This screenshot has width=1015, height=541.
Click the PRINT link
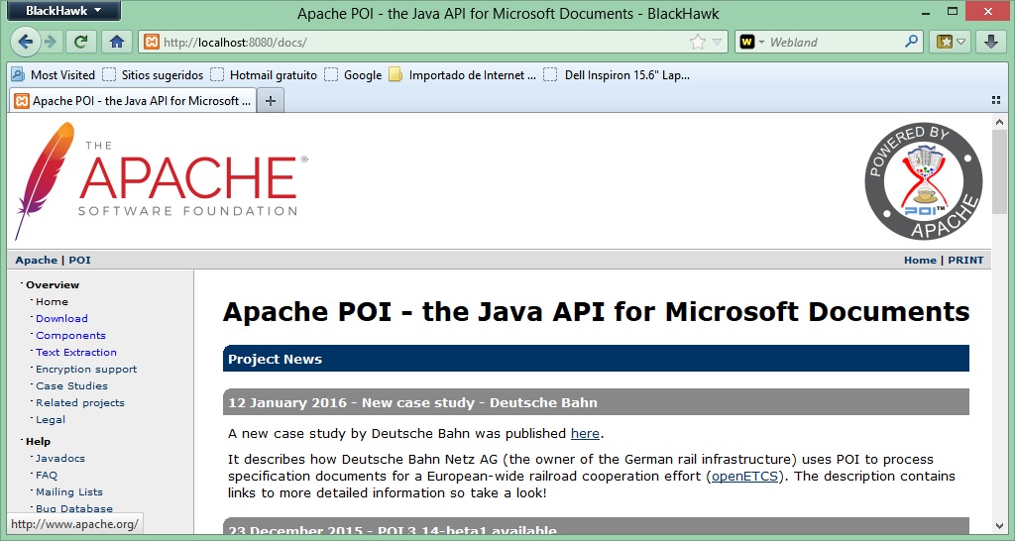pos(965,261)
